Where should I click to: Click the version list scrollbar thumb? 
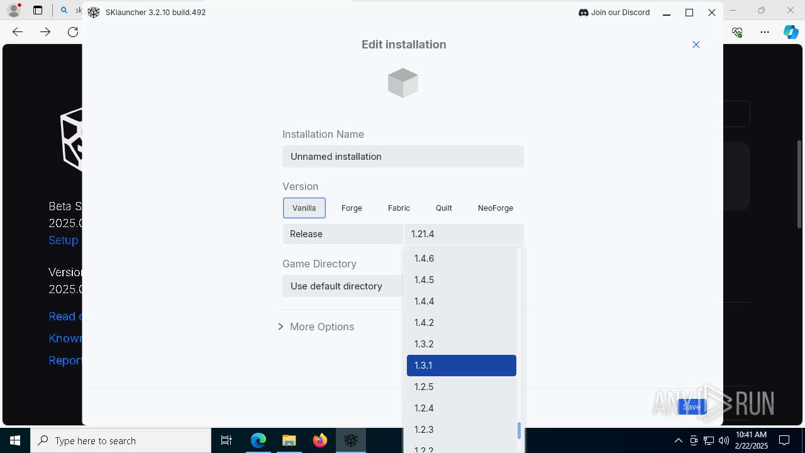coord(519,431)
